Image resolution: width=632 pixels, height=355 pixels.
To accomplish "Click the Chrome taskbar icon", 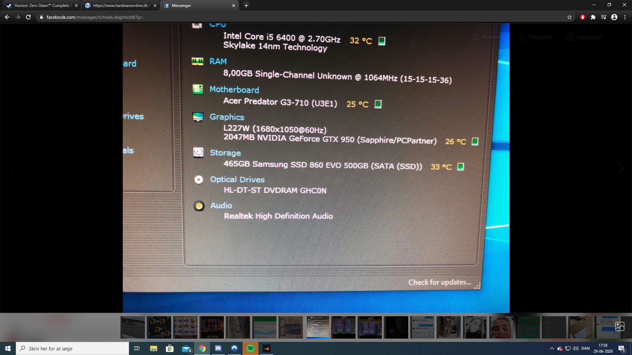I will point(202,348).
